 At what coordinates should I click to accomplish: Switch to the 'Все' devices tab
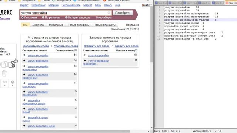coord(25,25)
